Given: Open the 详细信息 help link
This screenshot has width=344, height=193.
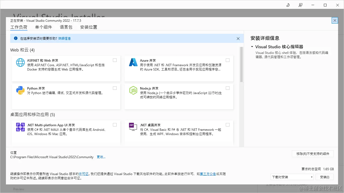Looking at the screenshot, I should pos(64,39).
